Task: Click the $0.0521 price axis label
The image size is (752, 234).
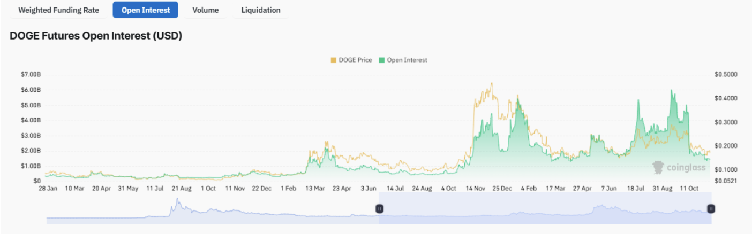Action: [725, 181]
